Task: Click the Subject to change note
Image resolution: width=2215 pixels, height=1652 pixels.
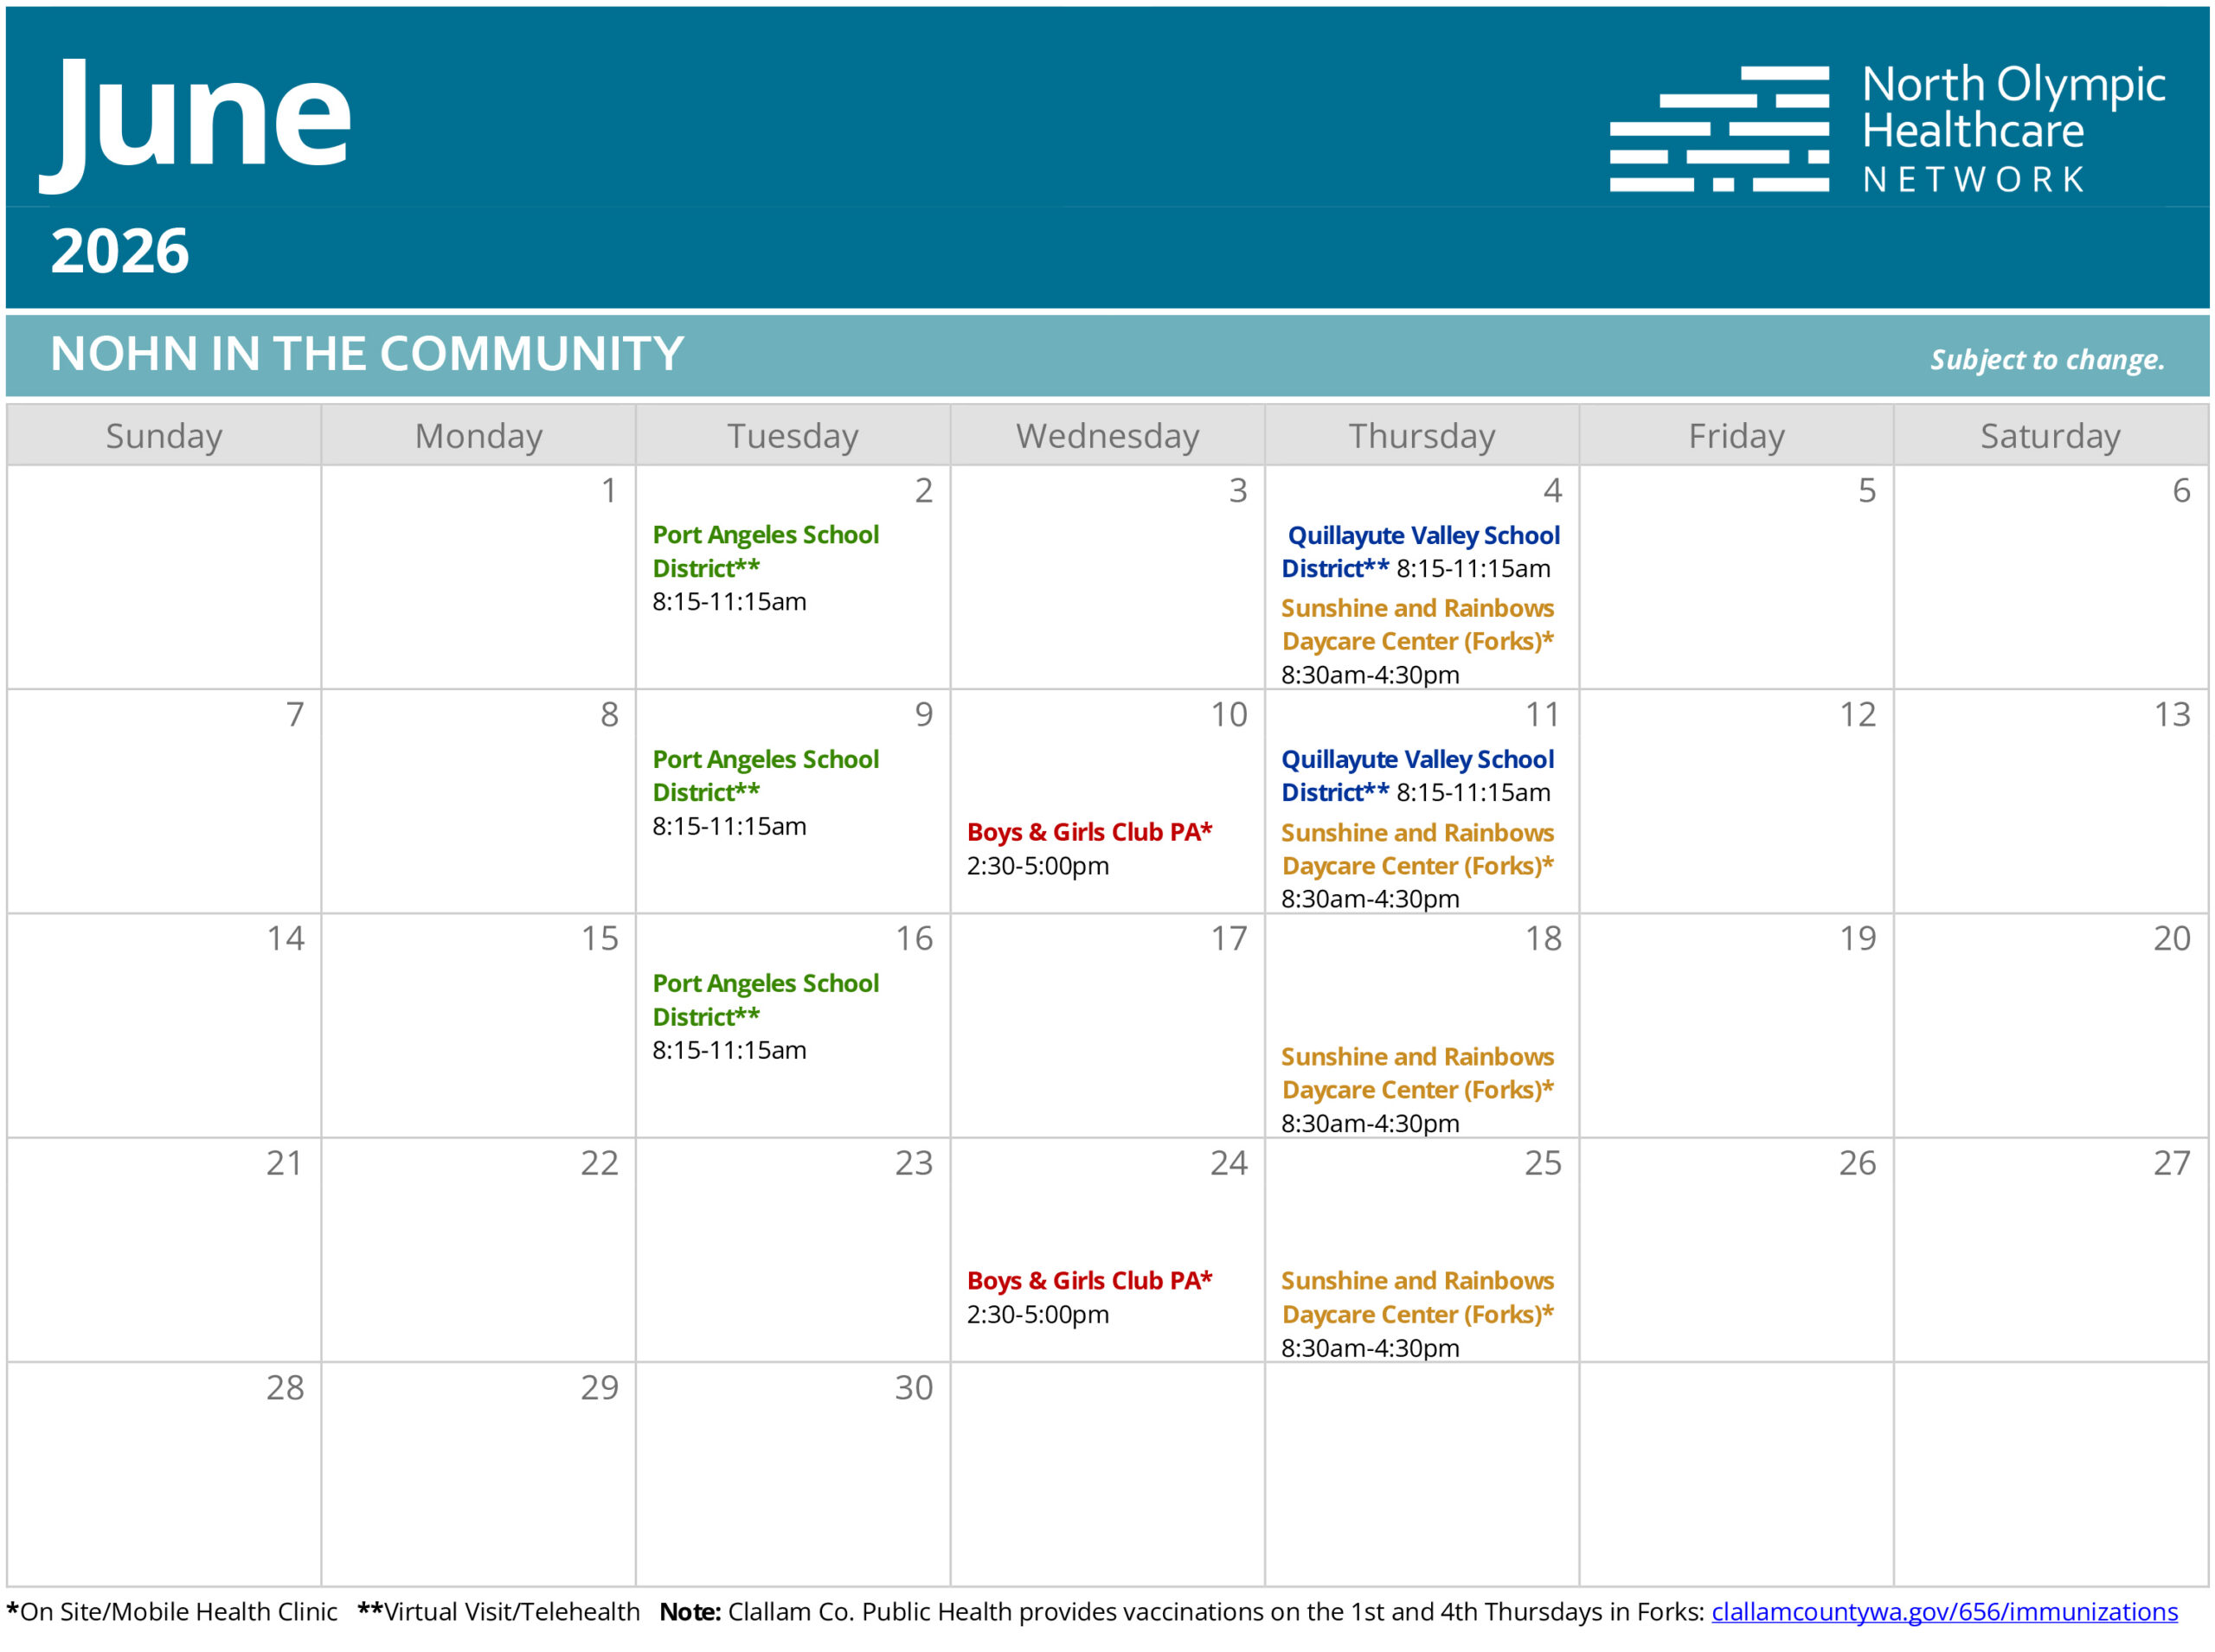Action: click(x=2047, y=359)
